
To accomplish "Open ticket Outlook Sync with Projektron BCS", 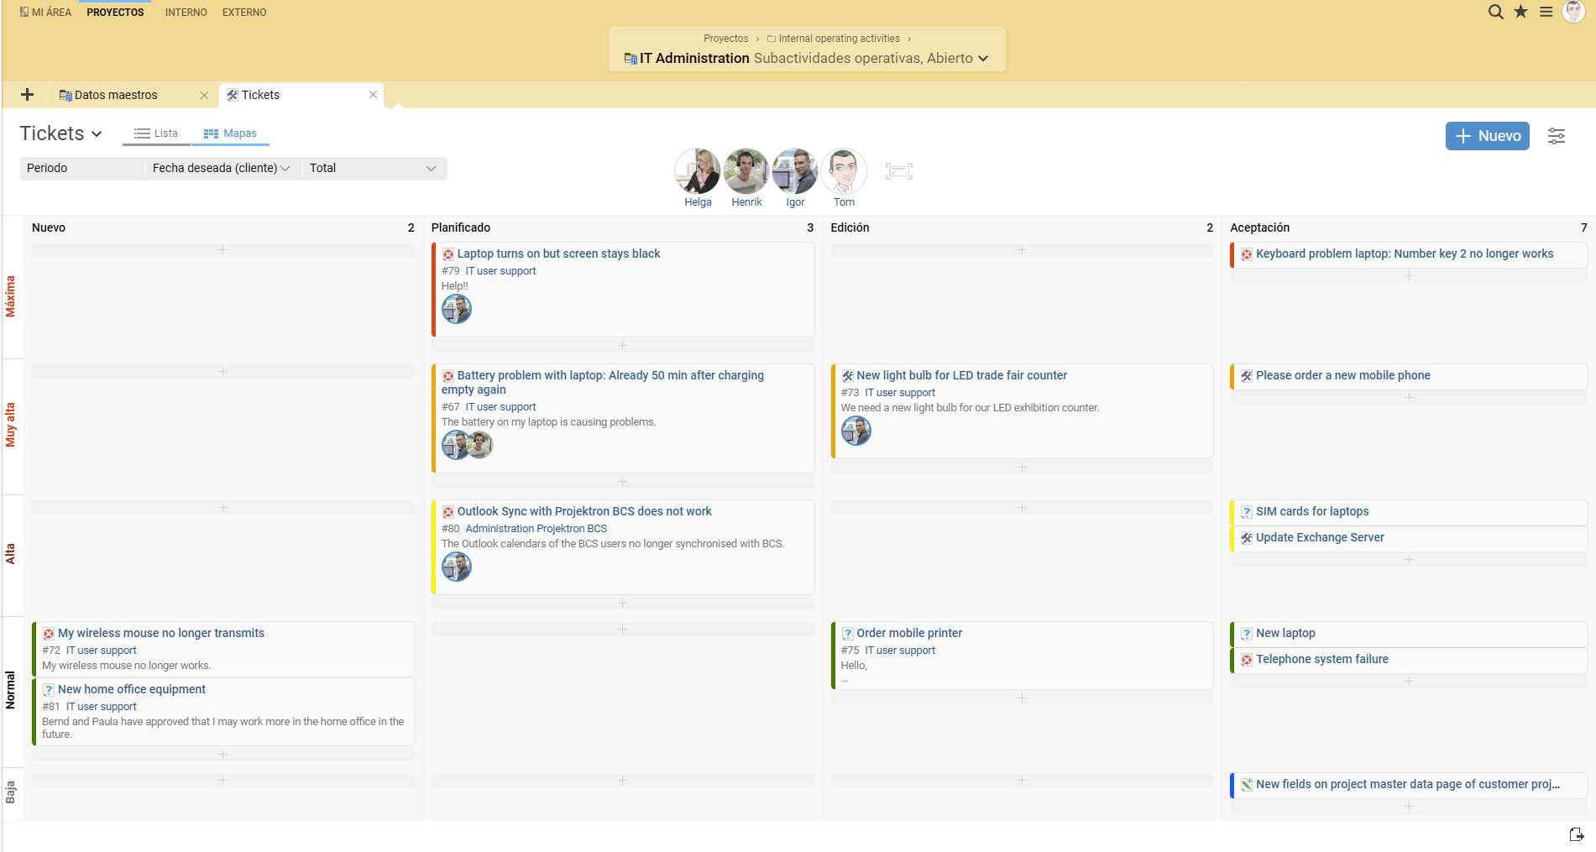I will pos(583,511).
